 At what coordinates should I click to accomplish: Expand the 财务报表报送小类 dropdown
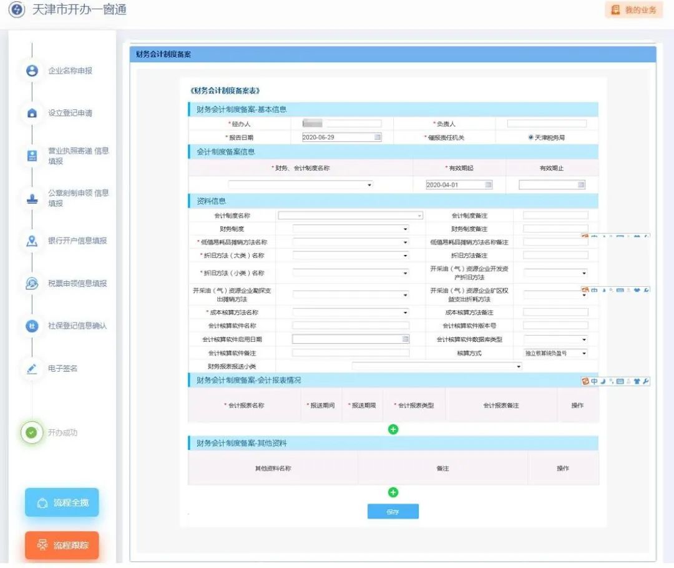pyautogui.click(x=437, y=366)
